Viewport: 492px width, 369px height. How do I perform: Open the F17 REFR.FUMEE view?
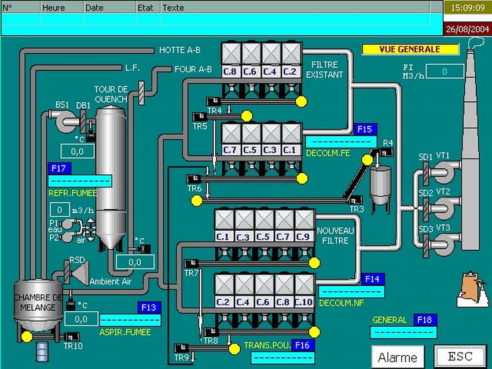point(60,168)
